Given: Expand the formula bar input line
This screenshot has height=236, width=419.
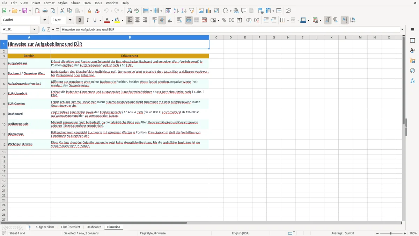Looking at the screenshot, I should 402,30.
